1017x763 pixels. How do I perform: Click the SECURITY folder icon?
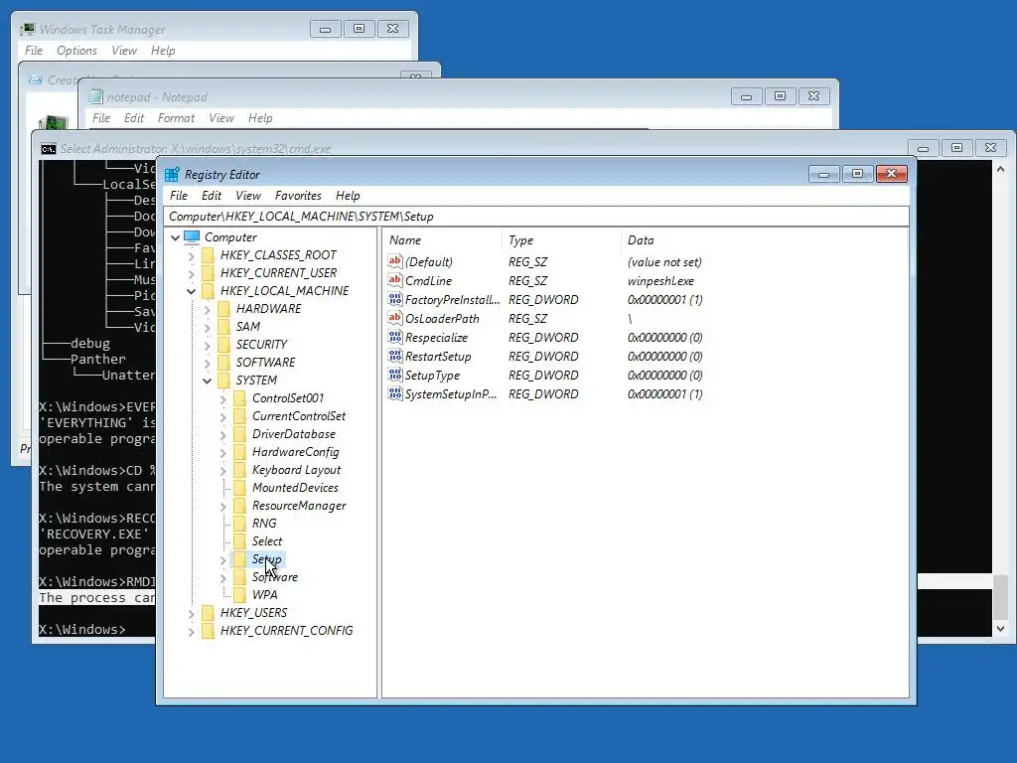pos(223,345)
